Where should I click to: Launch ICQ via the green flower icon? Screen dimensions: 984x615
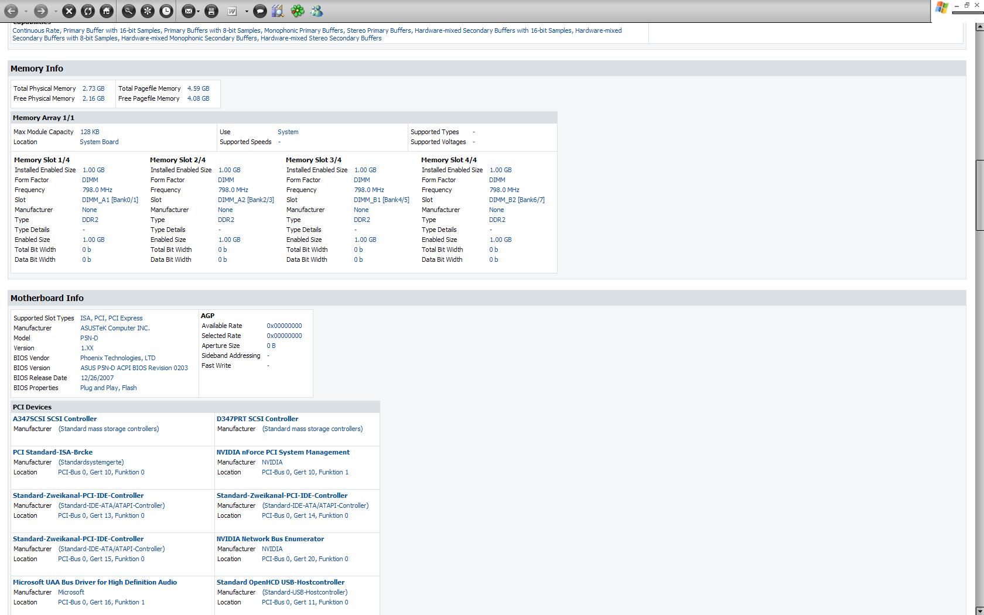click(298, 11)
